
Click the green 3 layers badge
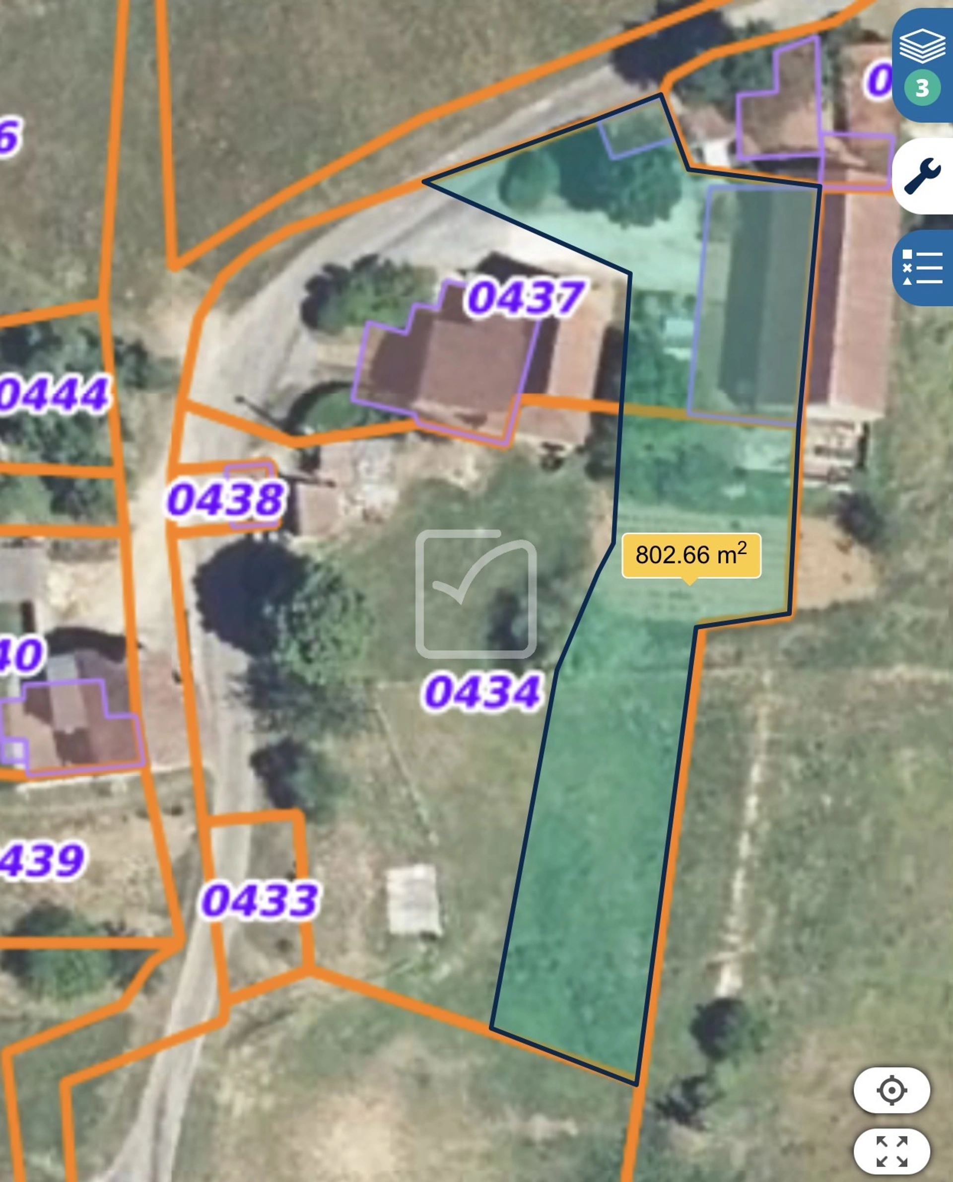(x=922, y=88)
